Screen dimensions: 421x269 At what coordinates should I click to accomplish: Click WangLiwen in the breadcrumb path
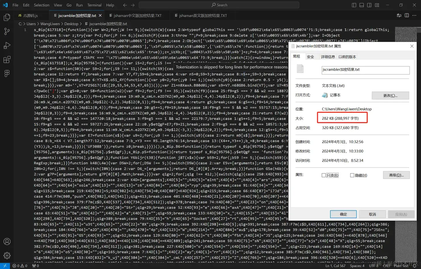pos(50,24)
